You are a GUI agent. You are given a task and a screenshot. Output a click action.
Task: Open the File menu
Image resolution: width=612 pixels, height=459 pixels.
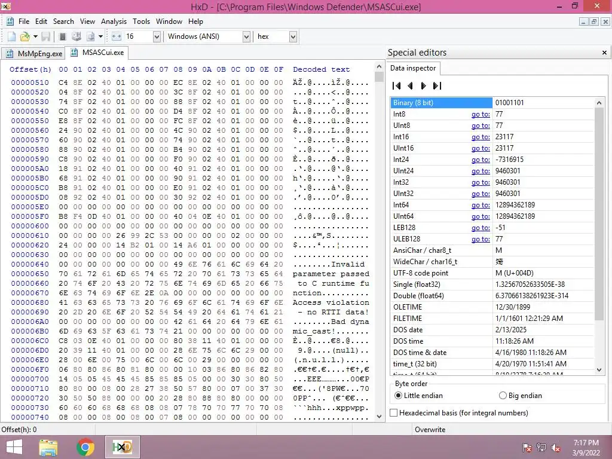click(x=24, y=22)
